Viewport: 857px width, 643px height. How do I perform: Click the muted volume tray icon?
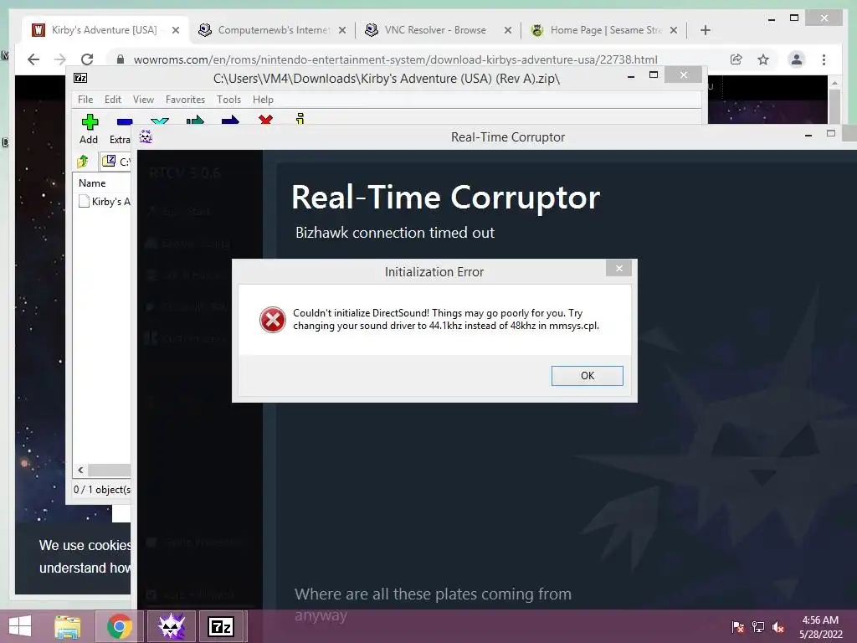coord(778,627)
